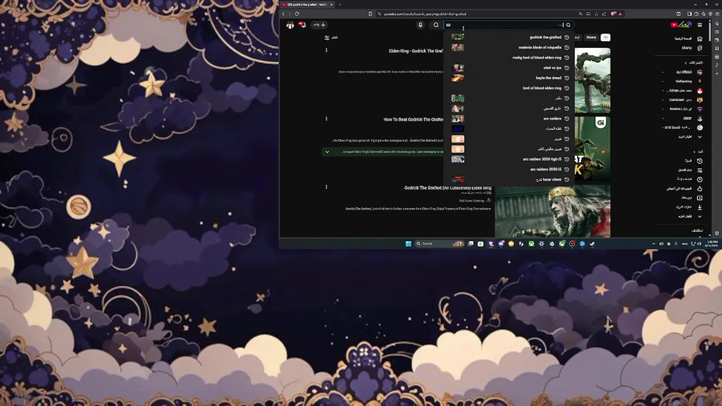Viewport: 722px width, 406px height.
Task: Open a new browser tab
Action: 340,5
